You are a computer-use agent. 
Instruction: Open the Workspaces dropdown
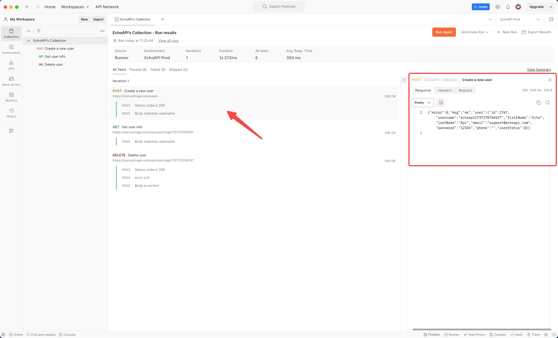click(x=75, y=7)
